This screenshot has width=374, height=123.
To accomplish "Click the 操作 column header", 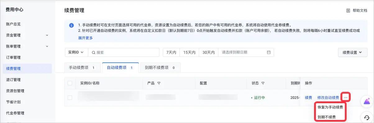I will tap(308, 83).
